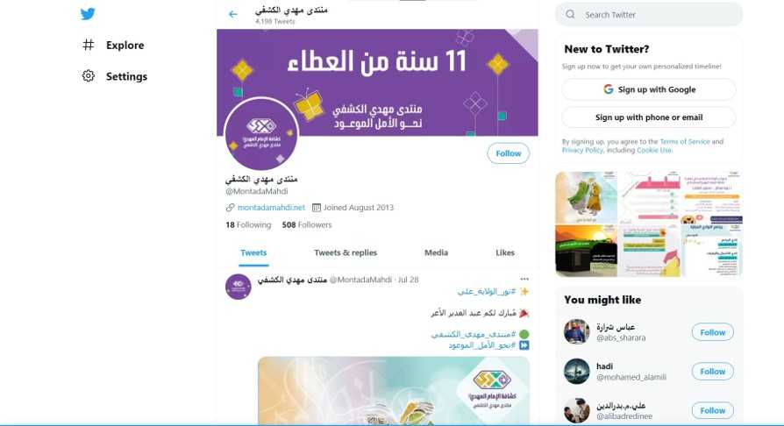Open Settings via the gear icon
This screenshot has width=784, height=426.
(88, 76)
